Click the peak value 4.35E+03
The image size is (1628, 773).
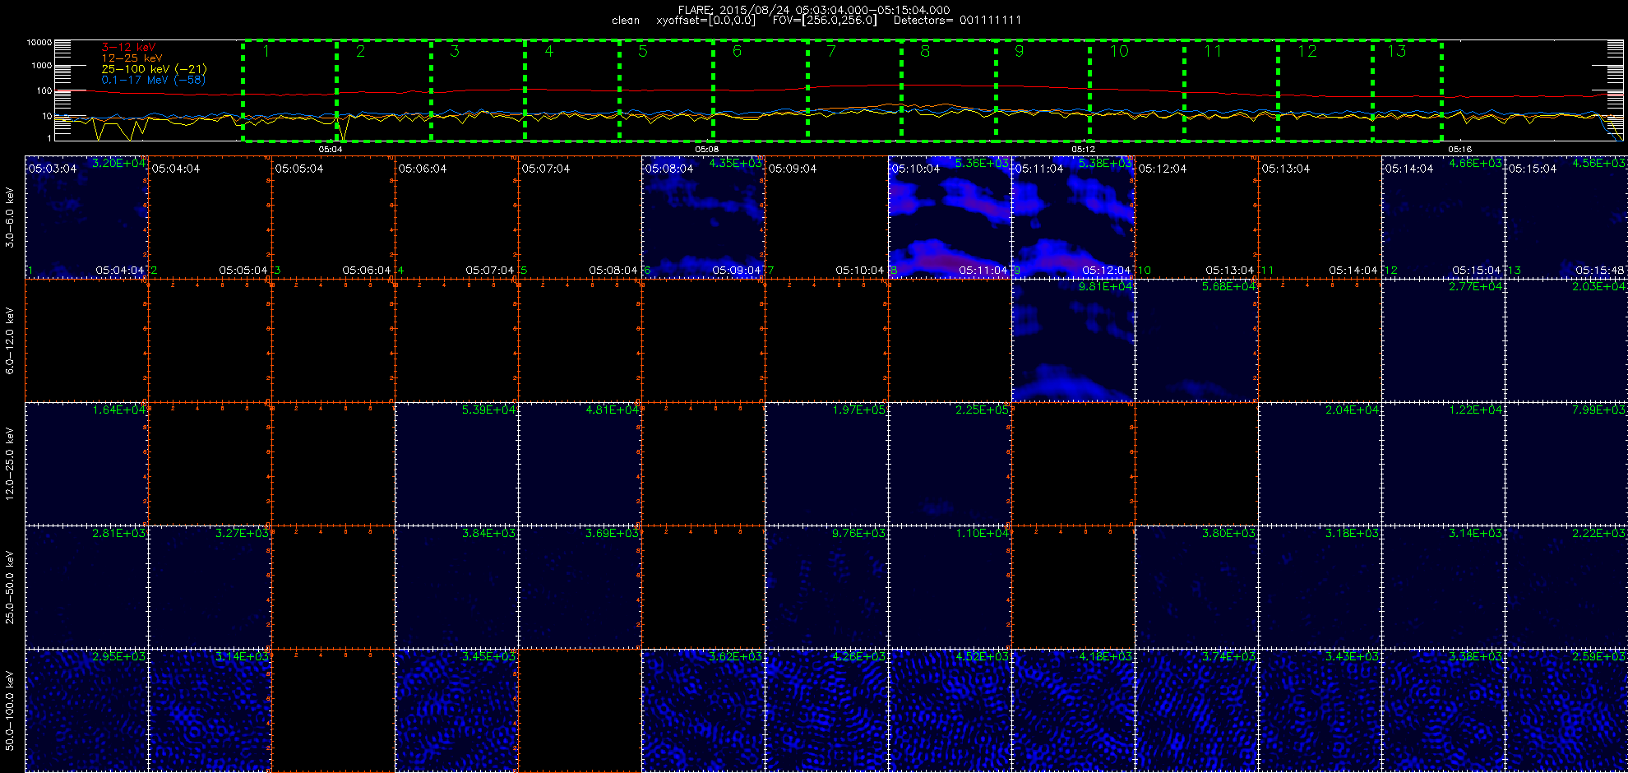point(735,163)
